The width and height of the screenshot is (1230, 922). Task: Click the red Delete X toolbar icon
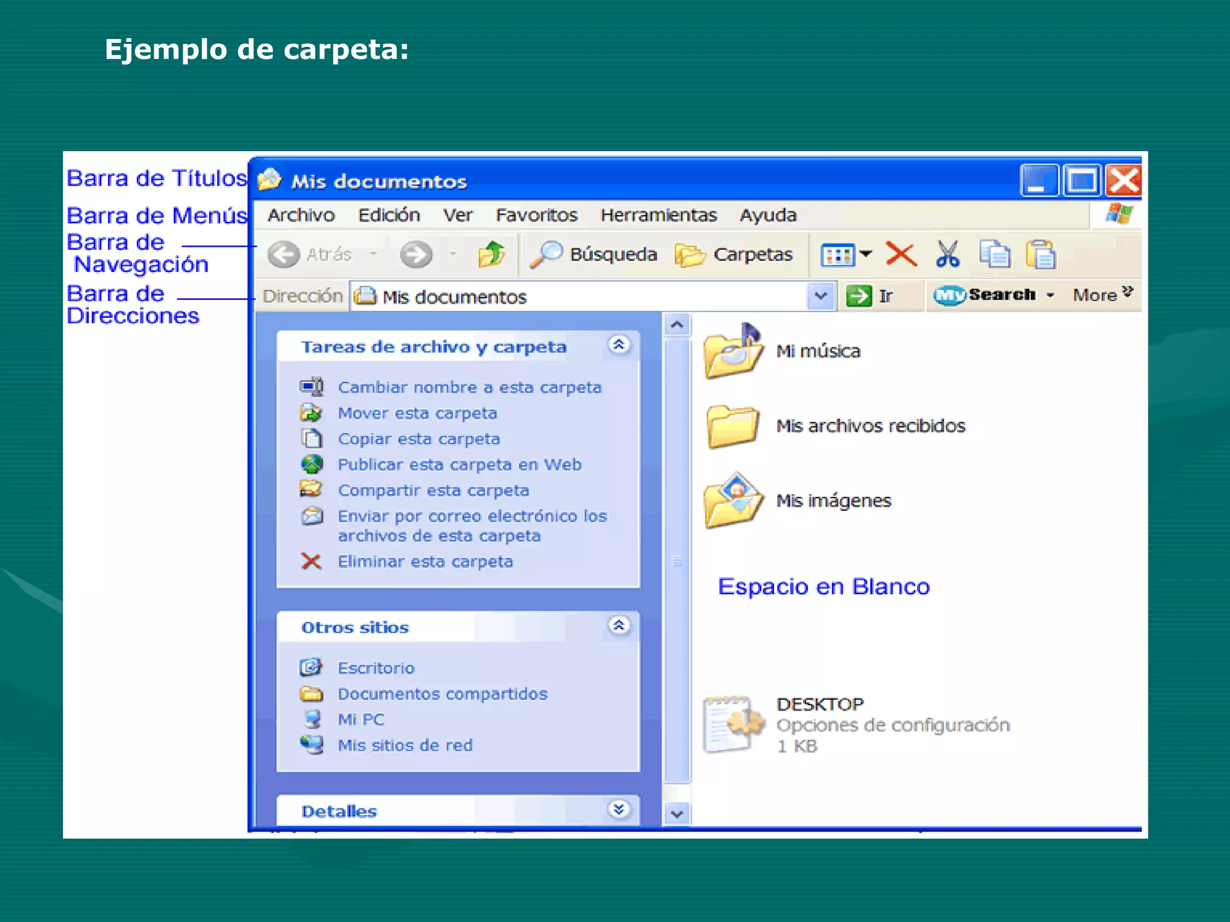[x=900, y=255]
